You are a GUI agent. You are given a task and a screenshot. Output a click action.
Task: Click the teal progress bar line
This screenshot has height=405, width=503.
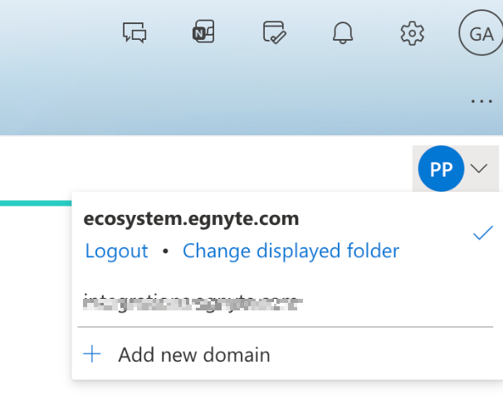point(35,202)
